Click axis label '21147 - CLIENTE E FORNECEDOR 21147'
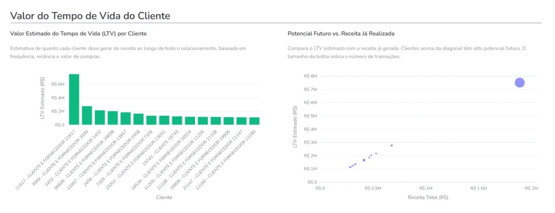This screenshot has width=555, height=213. point(212,159)
